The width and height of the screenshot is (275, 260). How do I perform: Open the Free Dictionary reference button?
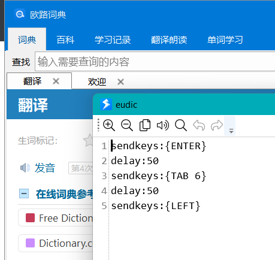[x=56, y=218]
